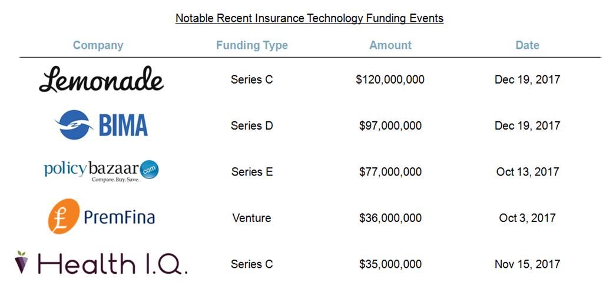
Task: Click the Date column header
Action: coord(527,45)
